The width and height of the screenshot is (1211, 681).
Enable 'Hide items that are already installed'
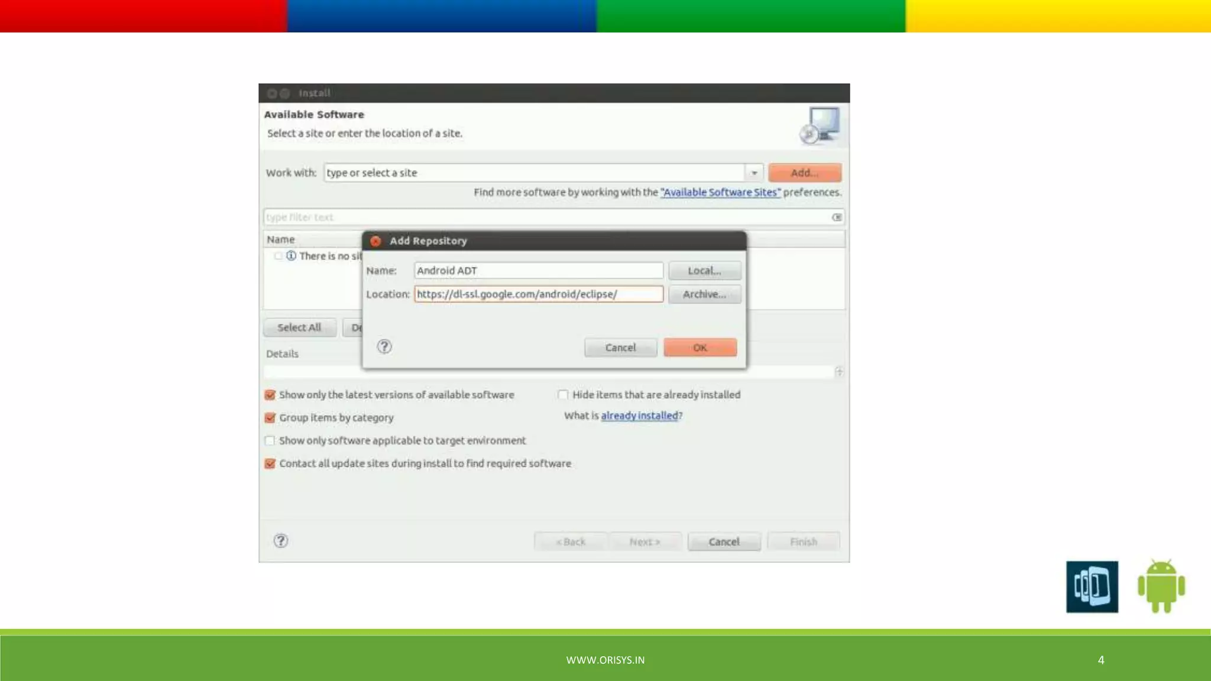[x=563, y=395]
